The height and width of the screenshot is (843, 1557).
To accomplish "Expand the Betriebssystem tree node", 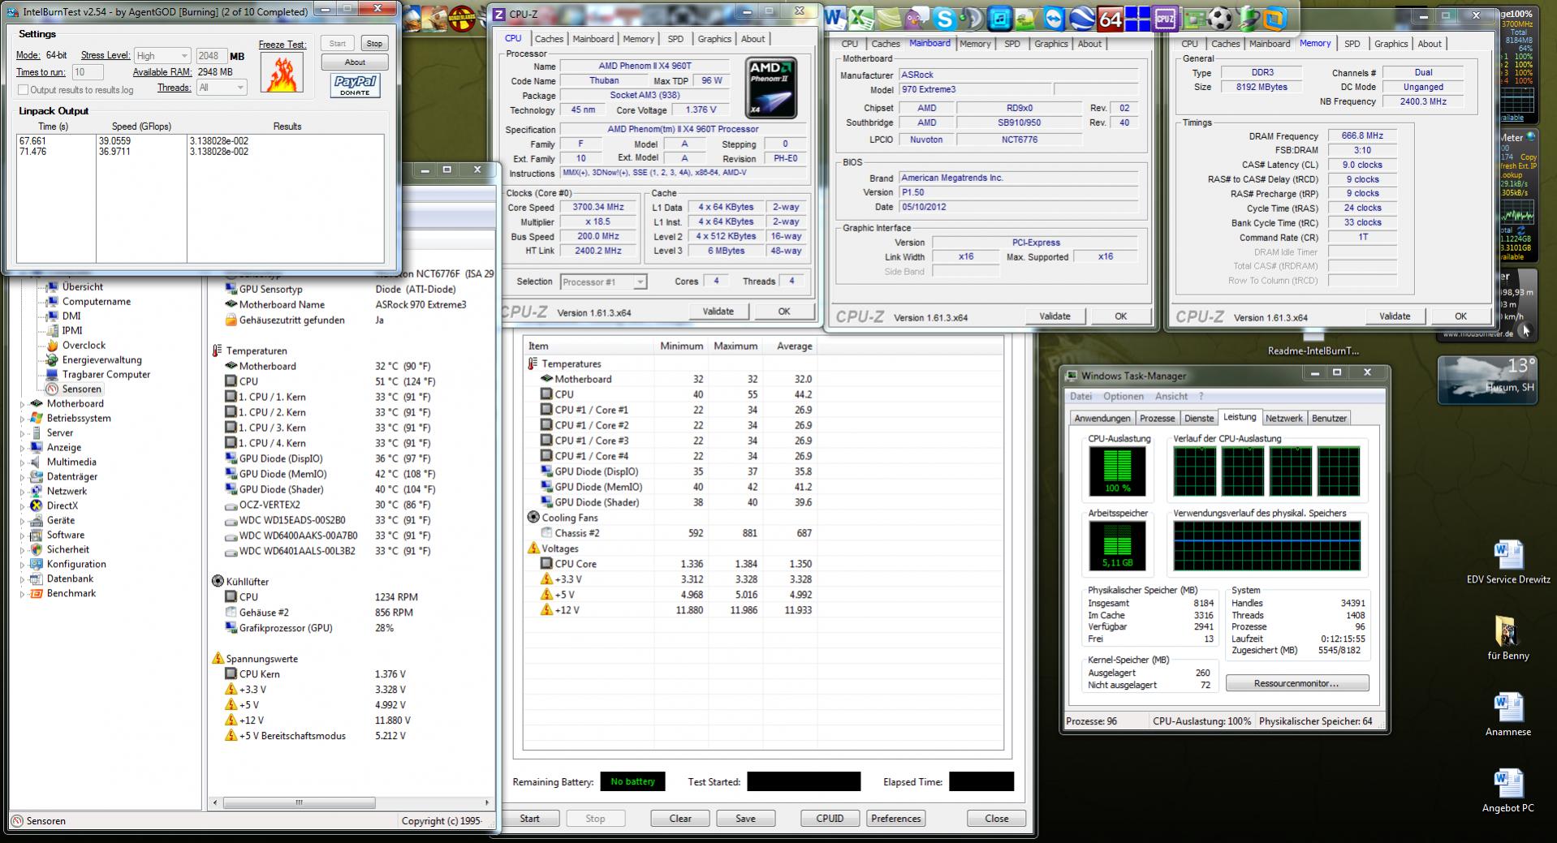I will 22,419.
